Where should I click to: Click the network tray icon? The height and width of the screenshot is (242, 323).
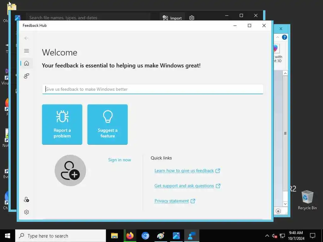coord(282,236)
